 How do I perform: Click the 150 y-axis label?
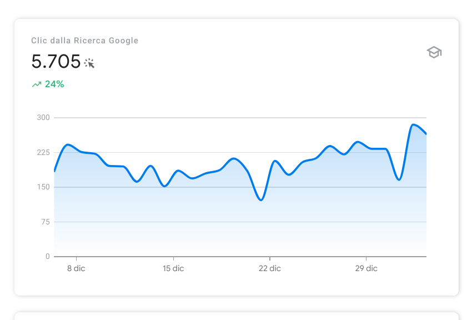[43, 187]
